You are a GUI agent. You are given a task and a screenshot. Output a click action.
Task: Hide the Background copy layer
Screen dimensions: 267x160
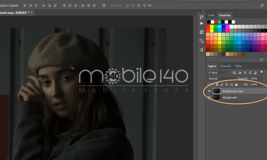(x=209, y=91)
